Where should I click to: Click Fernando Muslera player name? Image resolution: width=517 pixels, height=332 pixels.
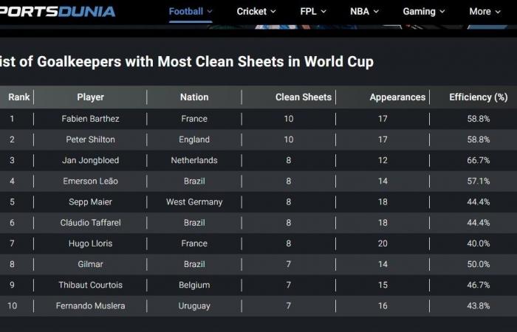(91, 305)
